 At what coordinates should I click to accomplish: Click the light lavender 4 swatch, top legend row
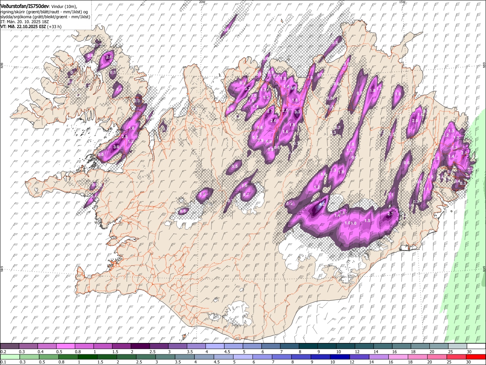pos(215,346)
